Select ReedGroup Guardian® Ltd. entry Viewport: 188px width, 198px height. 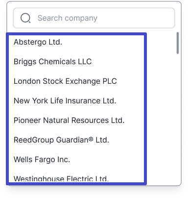click(76, 140)
